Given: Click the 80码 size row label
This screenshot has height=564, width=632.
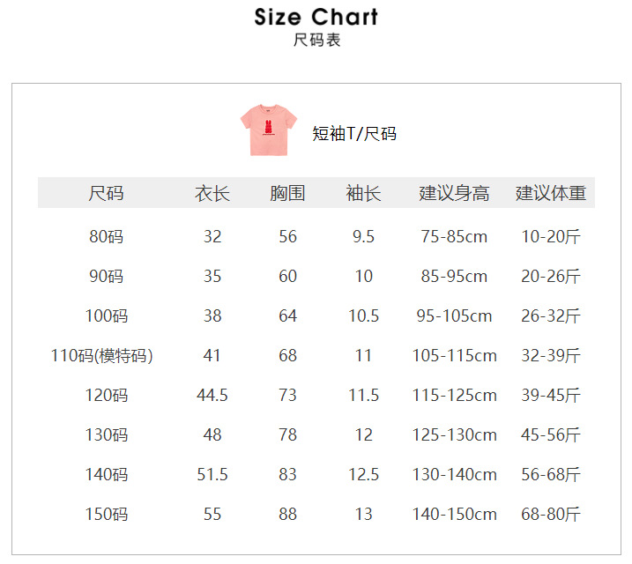Looking at the screenshot, I should [107, 237].
